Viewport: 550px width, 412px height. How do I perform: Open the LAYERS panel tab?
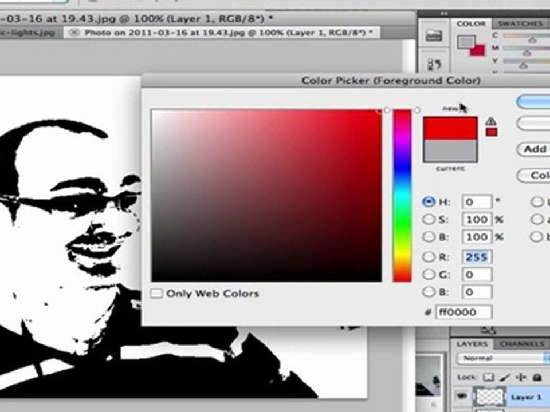[472, 344]
